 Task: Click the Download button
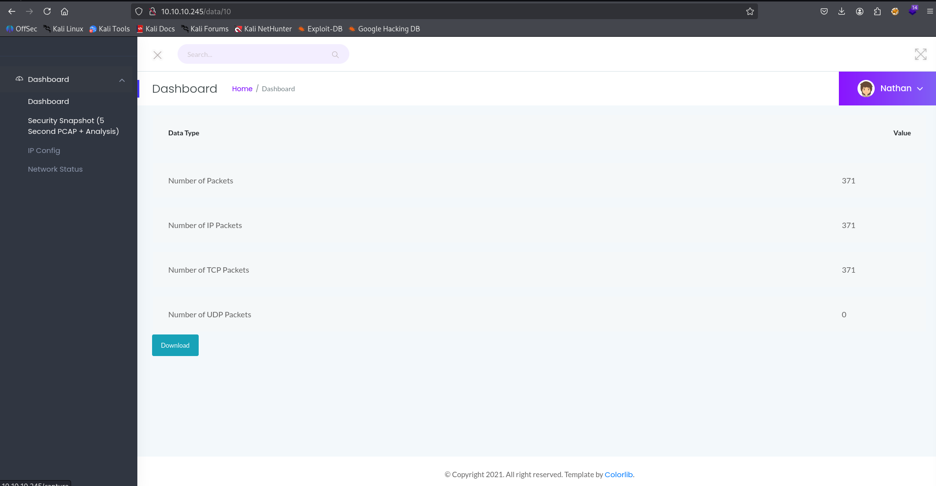(x=175, y=345)
